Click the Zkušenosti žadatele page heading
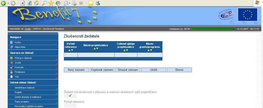 [81, 36]
